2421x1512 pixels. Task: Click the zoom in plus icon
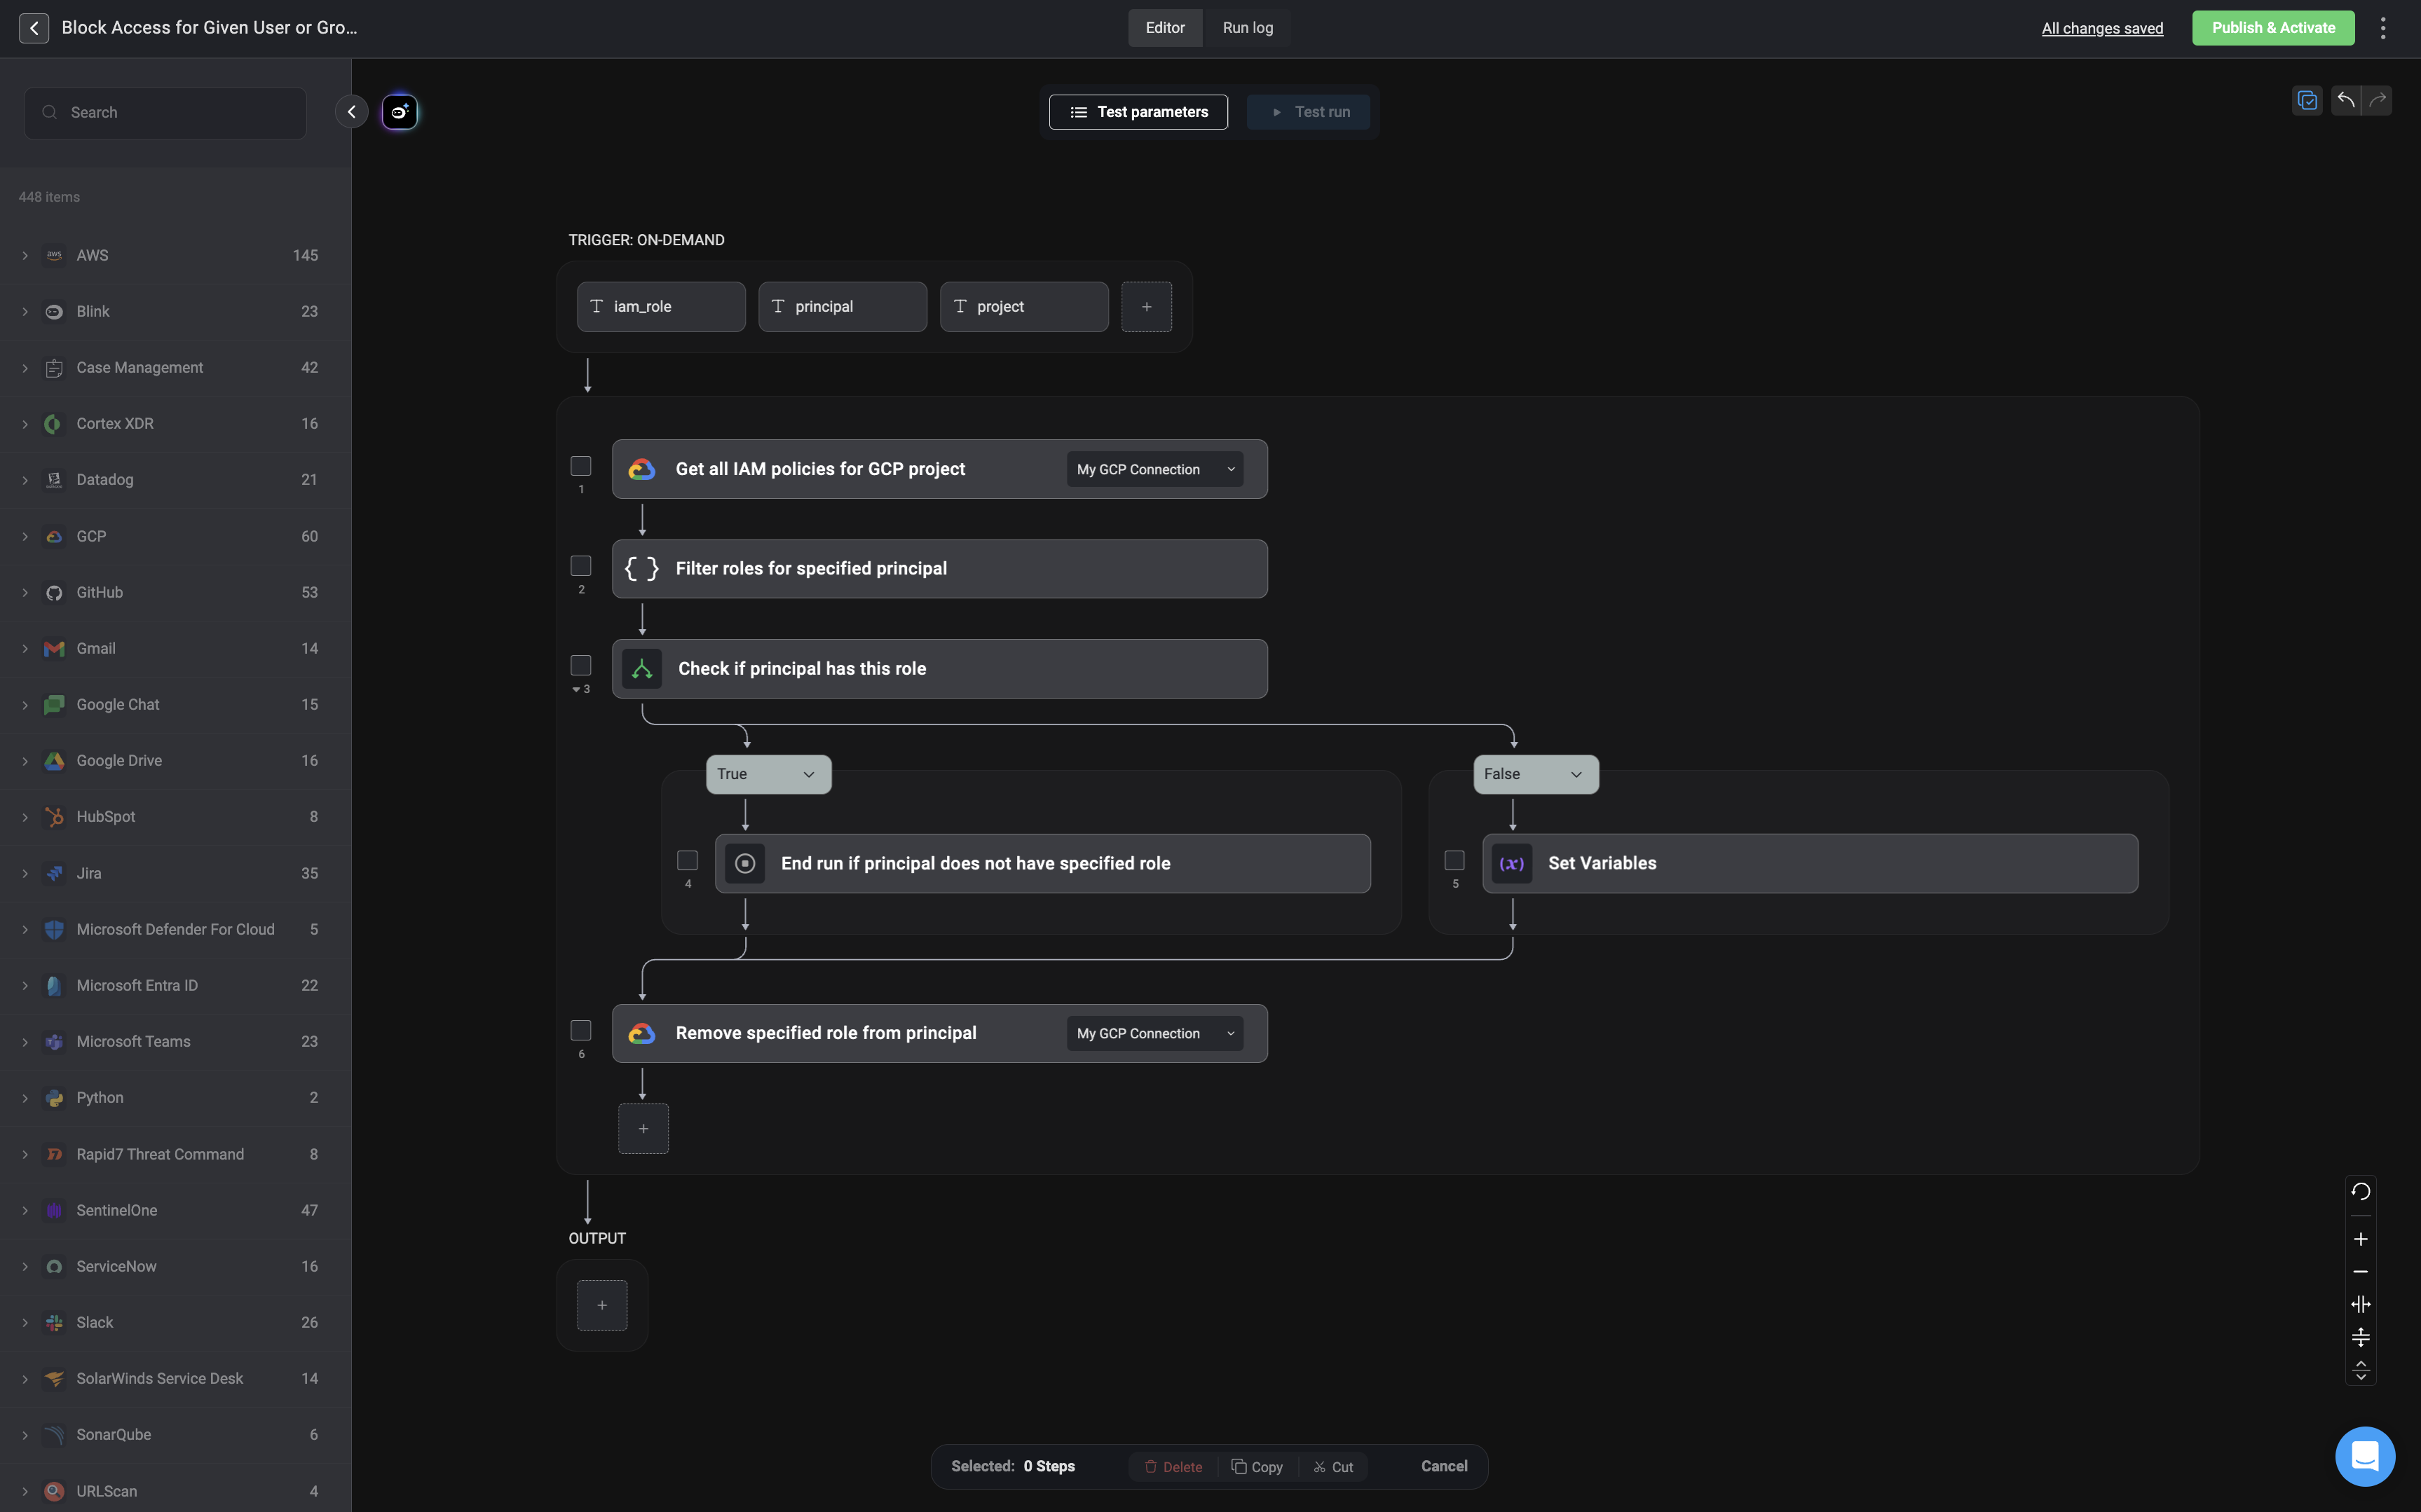coord(2360,1239)
